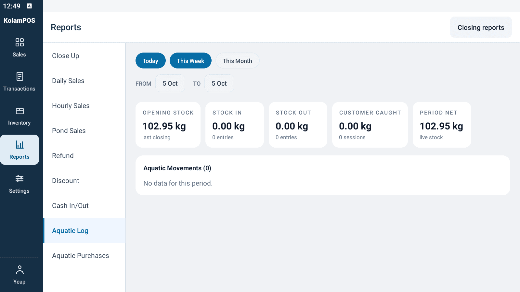Viewport: 520px width, 292px height.
Task: Click the Period Net card
Action: 442,125
